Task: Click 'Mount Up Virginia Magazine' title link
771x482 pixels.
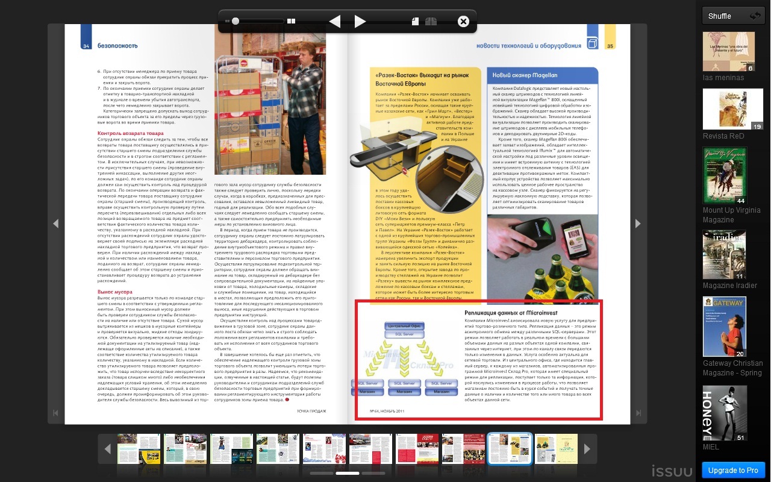Action: [x=732, y=215]
